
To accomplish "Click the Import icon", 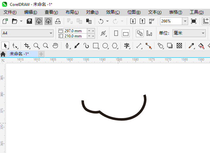I will coord(133,21).
